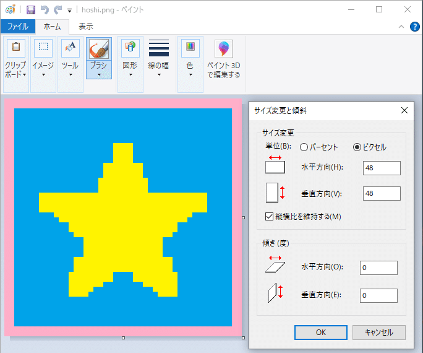Open ペイント 3D で編集する
Screen dimensions: 423x353
224,59
